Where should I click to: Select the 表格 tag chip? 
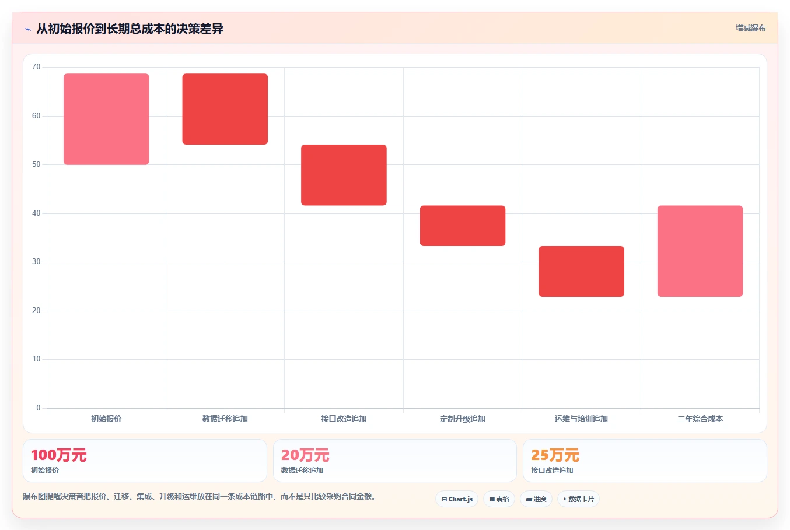[x=499, y=499]
